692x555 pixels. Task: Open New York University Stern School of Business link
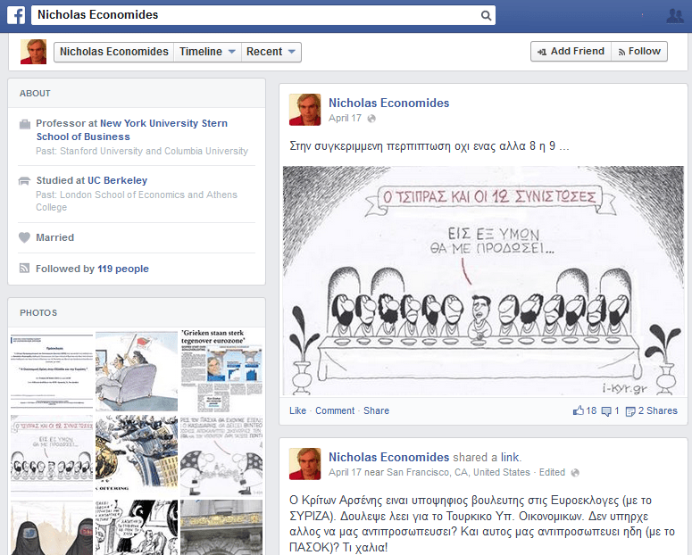tap(132, 129)
